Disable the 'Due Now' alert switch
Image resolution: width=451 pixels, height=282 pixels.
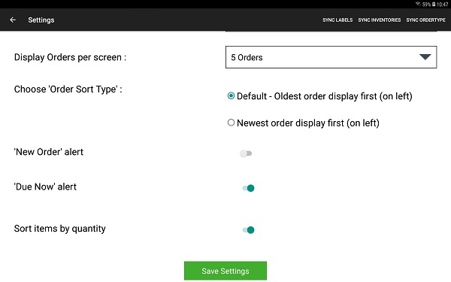pos(248,188)
